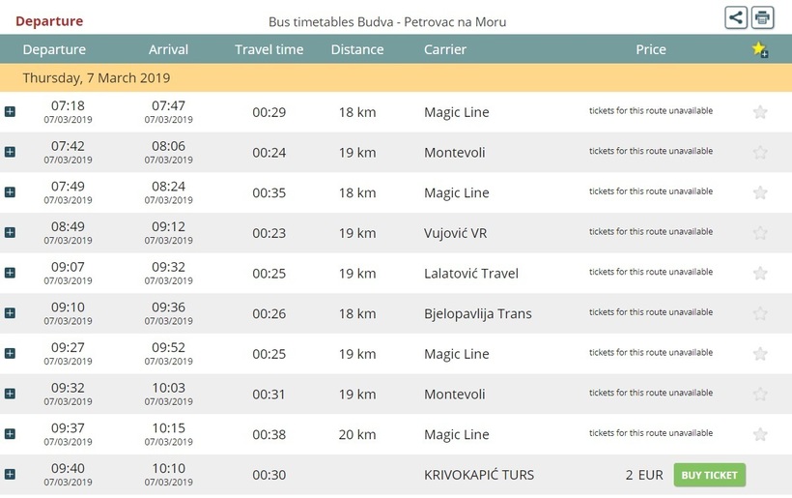Expand the 08:49 Vujović VR row
The height and width of the screenshot is (498, 792).
point(10,233)
